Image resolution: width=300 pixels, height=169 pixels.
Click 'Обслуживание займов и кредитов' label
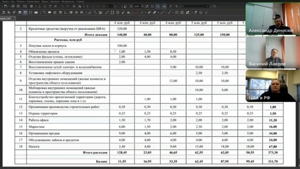pyautogui.click(x=53, y=140)
